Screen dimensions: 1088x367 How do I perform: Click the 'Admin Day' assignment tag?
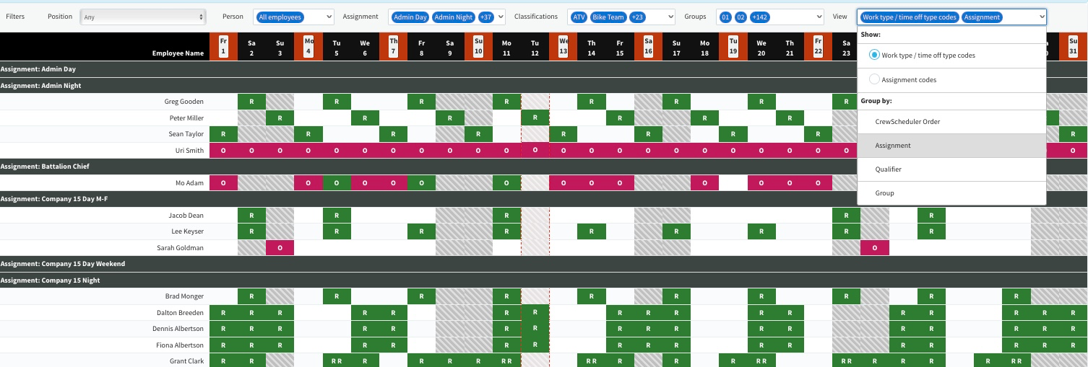coord(410,17)
